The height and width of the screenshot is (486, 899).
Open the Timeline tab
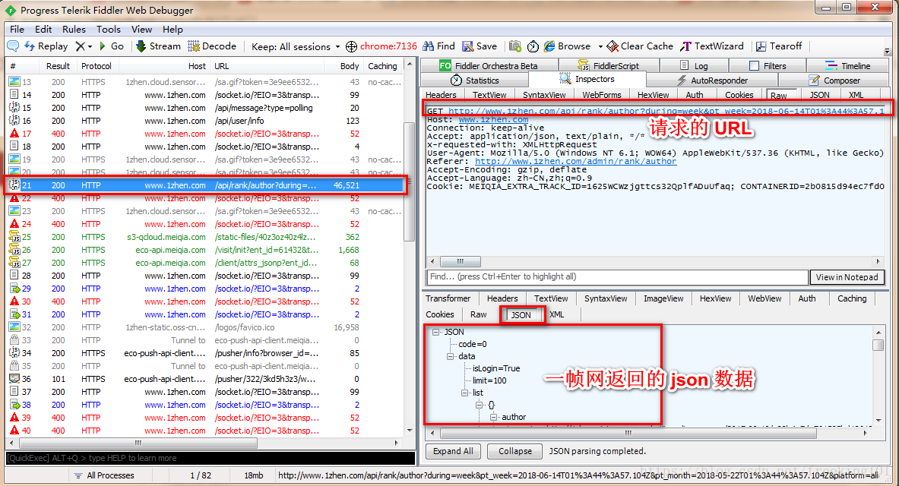point(848,65)
